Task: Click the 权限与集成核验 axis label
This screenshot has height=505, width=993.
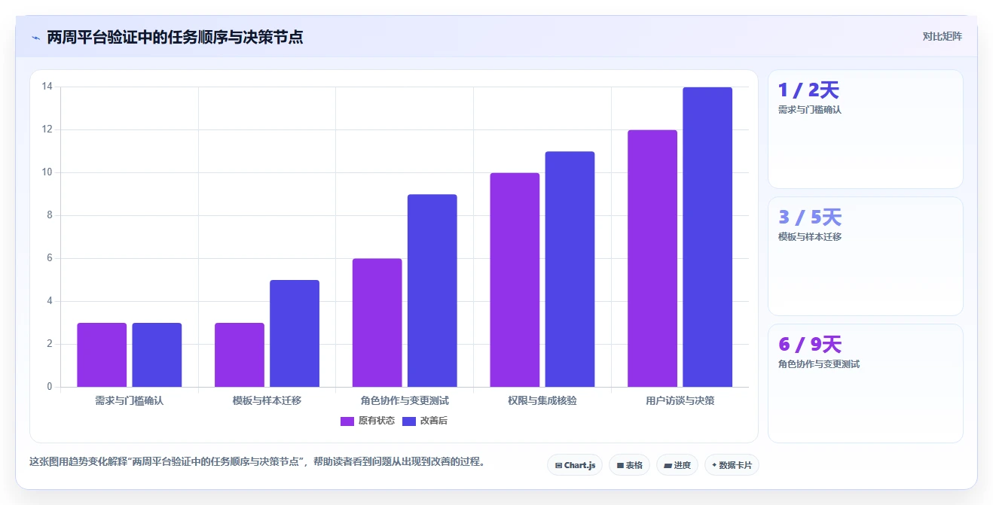Action: click(x=542, y=401)
